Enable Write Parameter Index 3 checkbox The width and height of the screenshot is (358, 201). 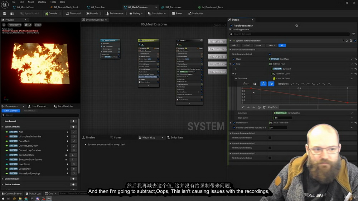[x=270, y=158]
